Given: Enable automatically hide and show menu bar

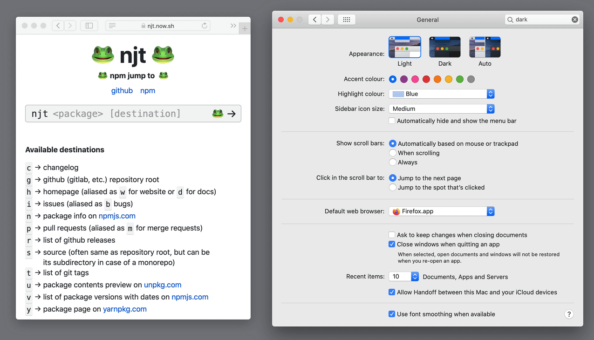Looking at the screenshot, I should point(392,121).
